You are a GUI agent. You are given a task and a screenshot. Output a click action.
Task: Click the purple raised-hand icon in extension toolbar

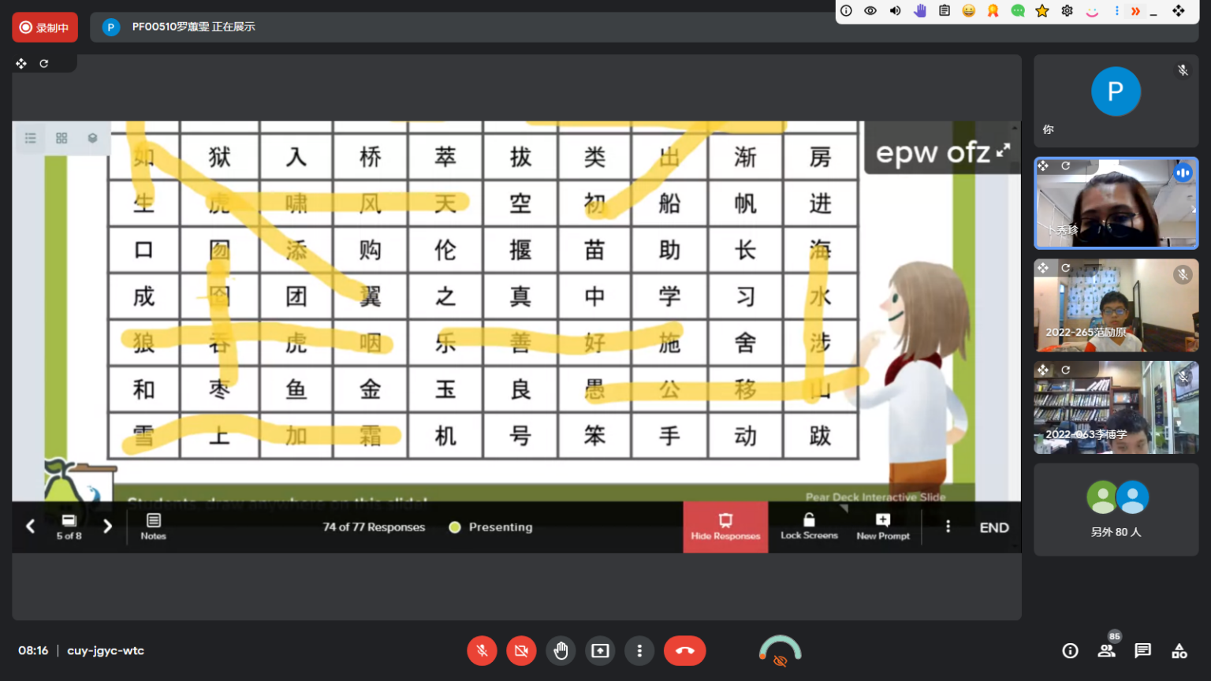click(919, 11)
